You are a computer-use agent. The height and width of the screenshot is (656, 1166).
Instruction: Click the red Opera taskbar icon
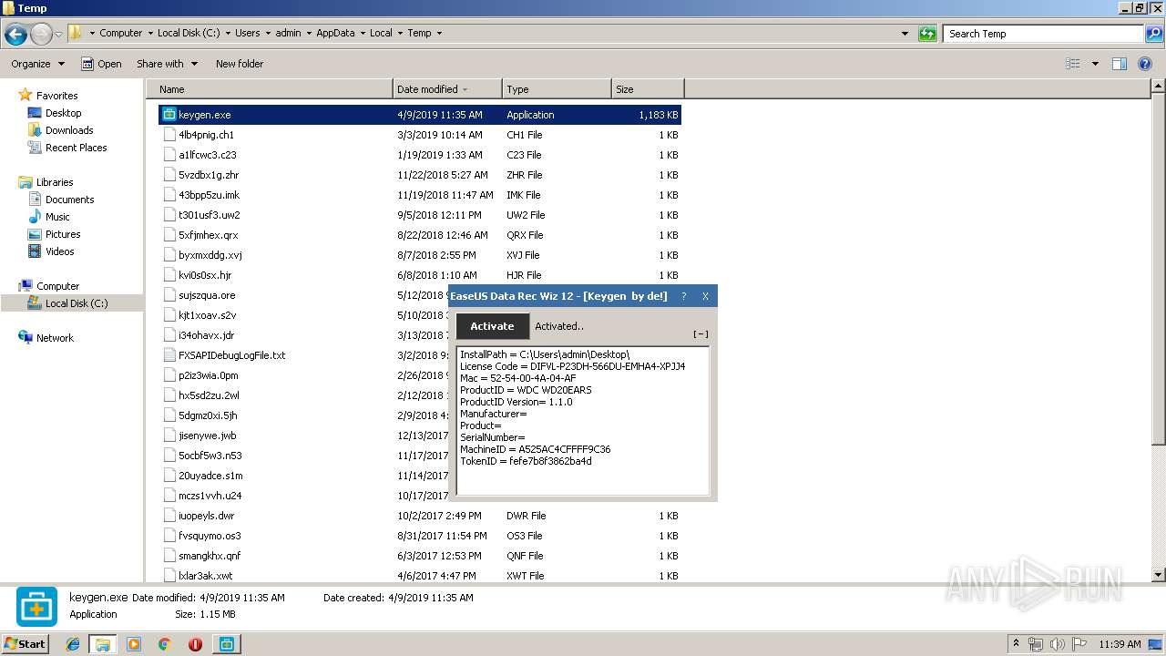pyautogui.click(x=195, y=644)
